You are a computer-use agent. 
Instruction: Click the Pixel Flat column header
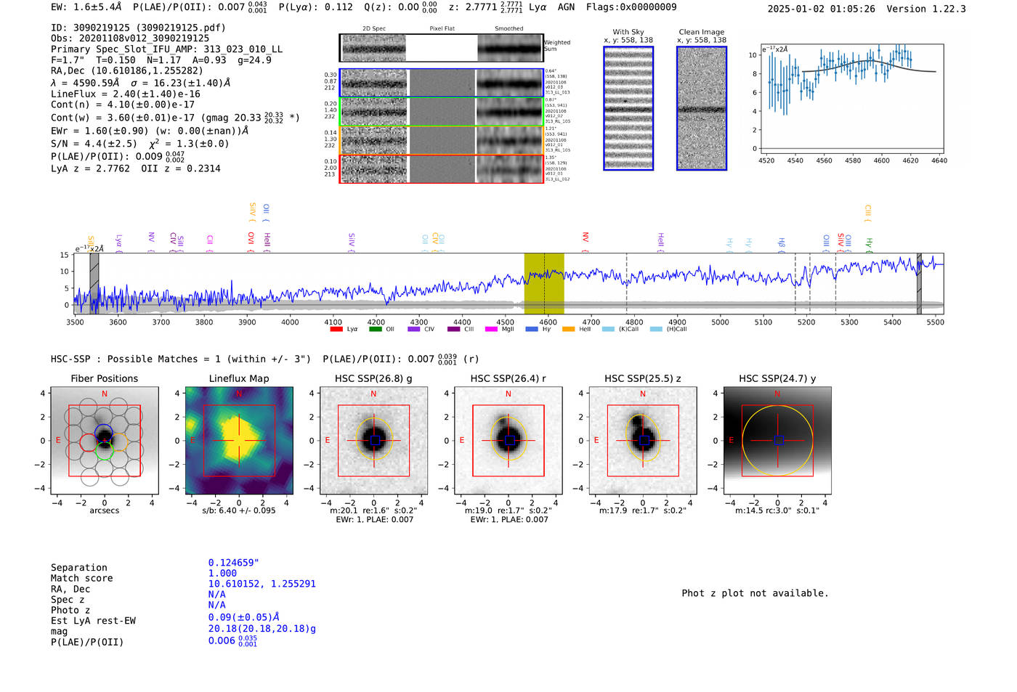pos(442,28)
